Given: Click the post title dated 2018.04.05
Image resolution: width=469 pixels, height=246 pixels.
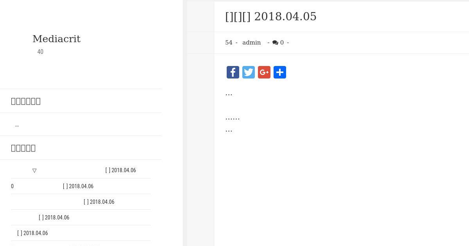Looking at the screenshot, I should pos(271,16).
